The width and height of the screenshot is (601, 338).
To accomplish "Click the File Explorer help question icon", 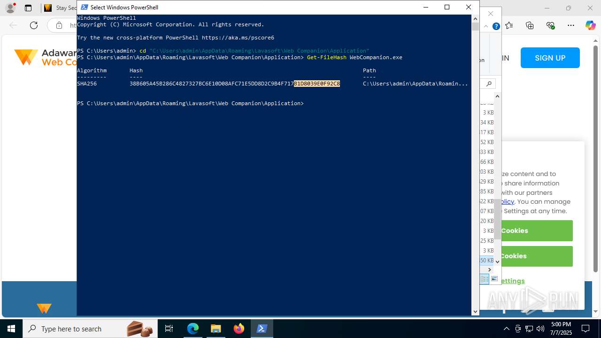I will (x=496, y=26).
